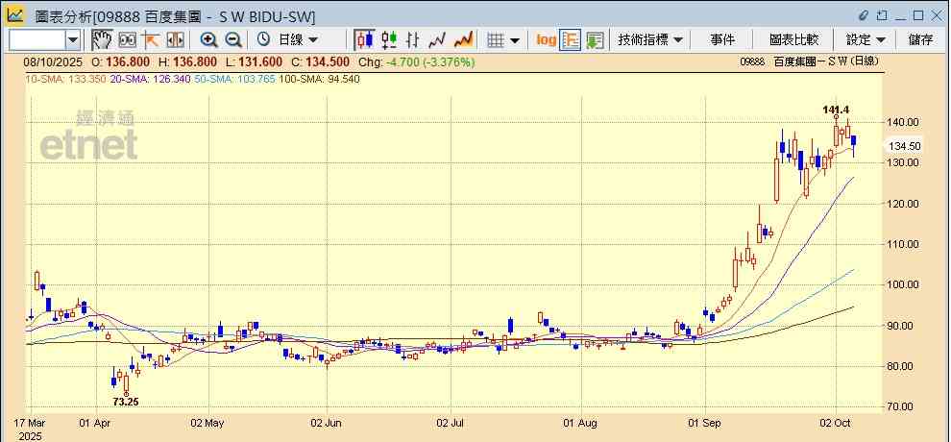This screenshot has width=951, height=442.
Task: Click the 事件 button
Action: tap(722, 39)
